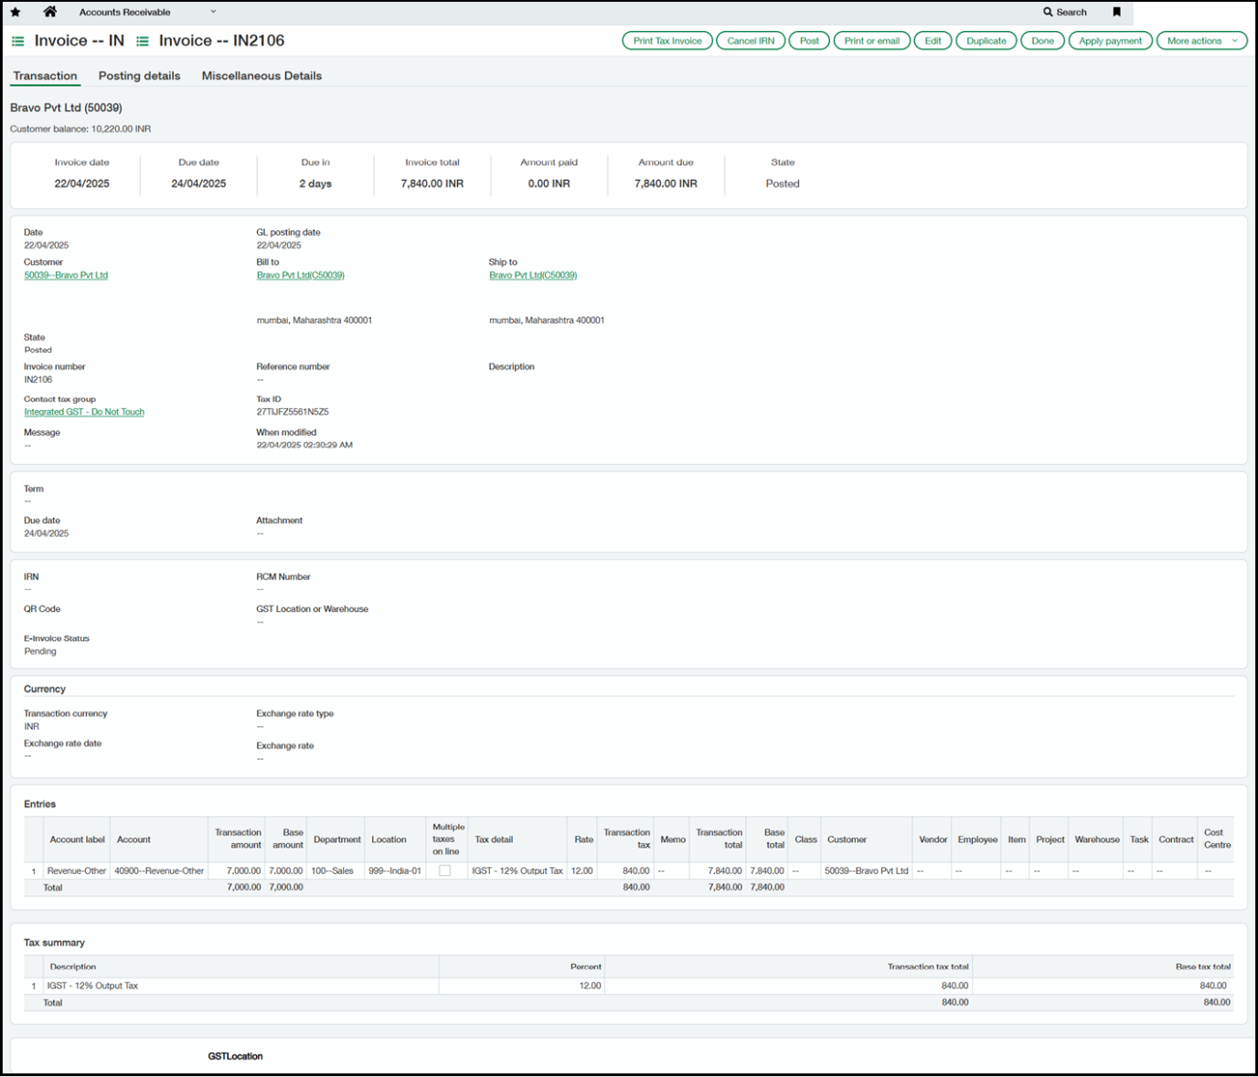Click Duplicate to copy this invoice

[x=985, y=40]
